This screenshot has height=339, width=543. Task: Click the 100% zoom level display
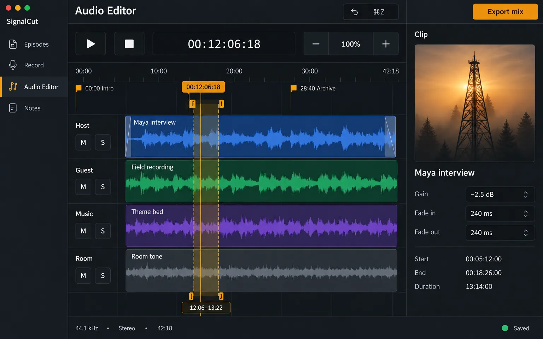click(x=351, y=44)
